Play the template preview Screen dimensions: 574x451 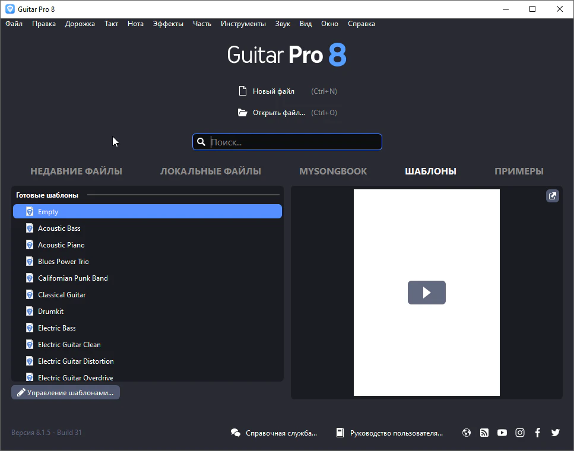tap(426, 293)
